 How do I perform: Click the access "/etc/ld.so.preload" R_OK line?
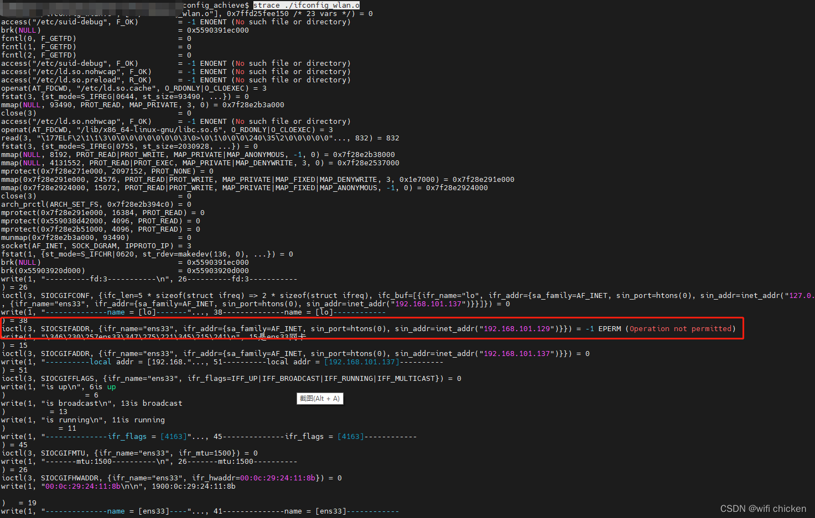(x=176, y=80)
